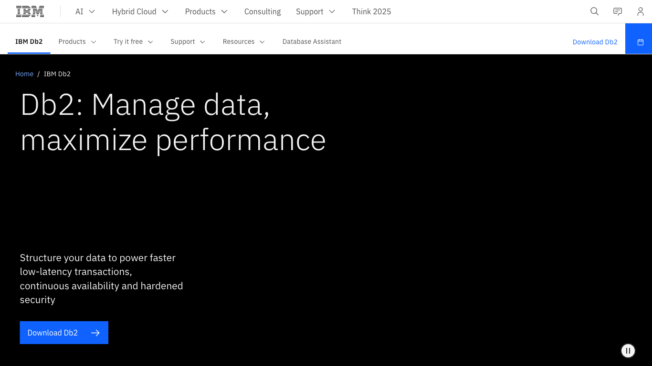Open Think 2025 link
Viewport: 652px width, 366px height.
pos(371,11)
